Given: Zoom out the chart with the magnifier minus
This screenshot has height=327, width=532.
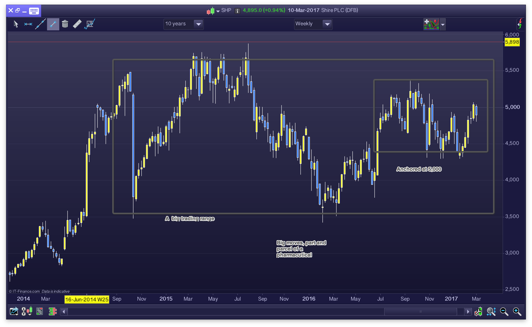Looking at the screenshot, I should click(x=504, y=312).
